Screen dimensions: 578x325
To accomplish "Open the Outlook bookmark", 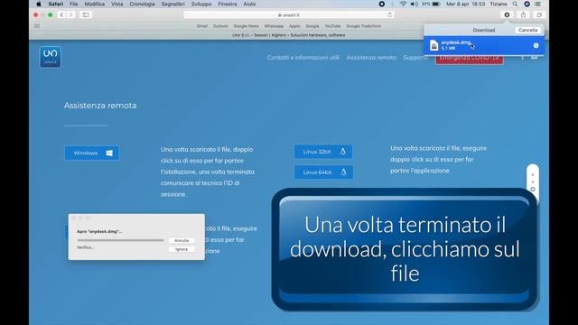I will point(220,26).
